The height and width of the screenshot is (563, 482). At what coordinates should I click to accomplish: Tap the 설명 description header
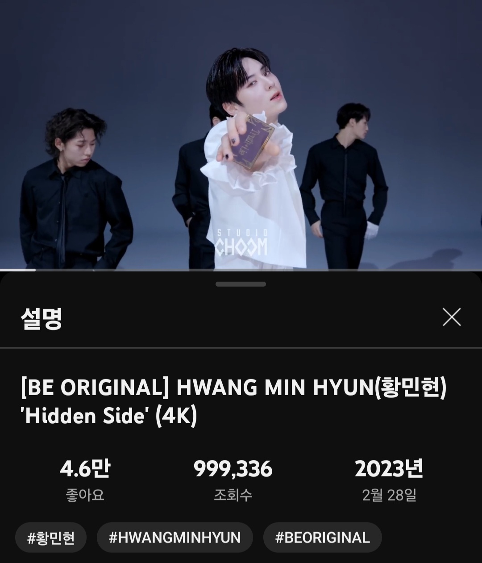pos(41,318)
